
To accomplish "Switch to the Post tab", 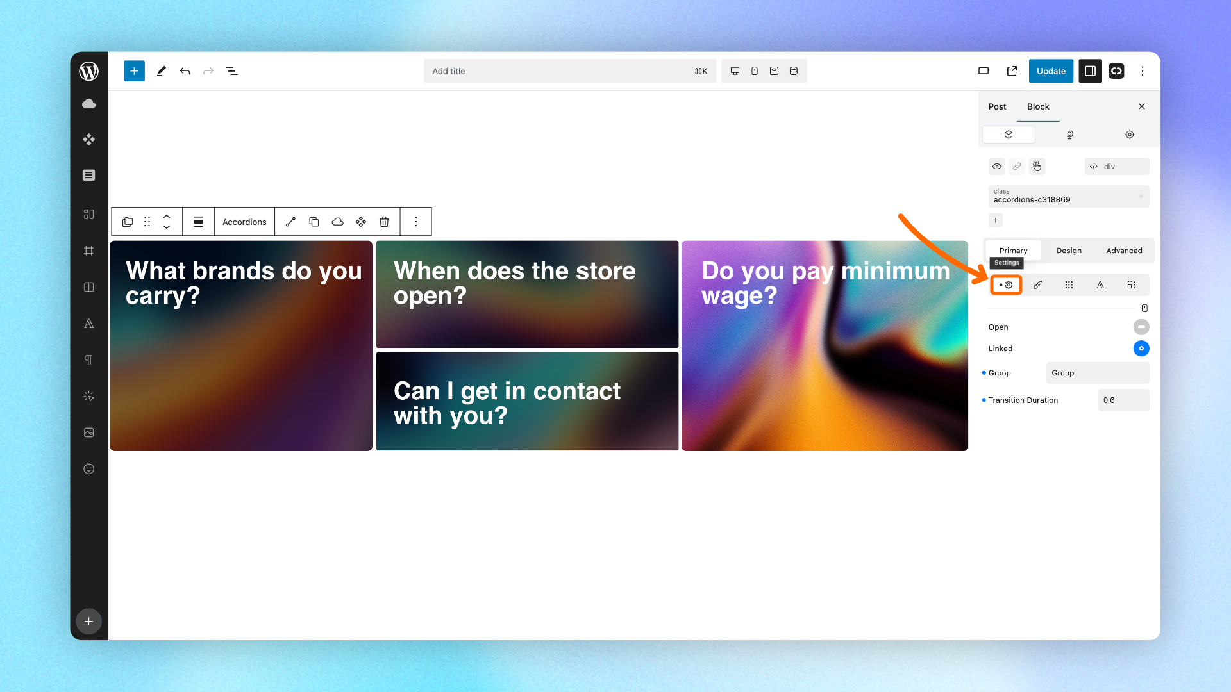I will coord(997,106).
